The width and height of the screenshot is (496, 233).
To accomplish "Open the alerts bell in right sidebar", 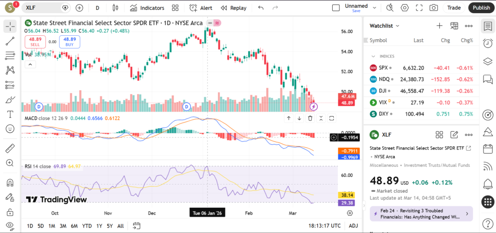I will pos(488,184).
